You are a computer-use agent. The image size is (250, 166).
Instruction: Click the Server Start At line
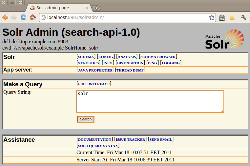tap(126, 160)
